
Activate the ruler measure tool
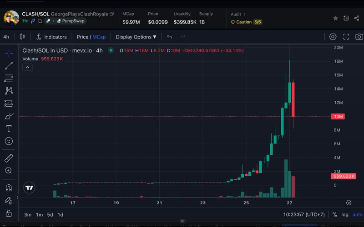tap(9, 158)
